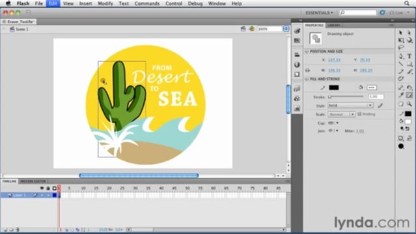Image resolution: width=416 pixels, height=234 pixels.
Task: Toggle outlines for all layers
Action: click(55, 188)
